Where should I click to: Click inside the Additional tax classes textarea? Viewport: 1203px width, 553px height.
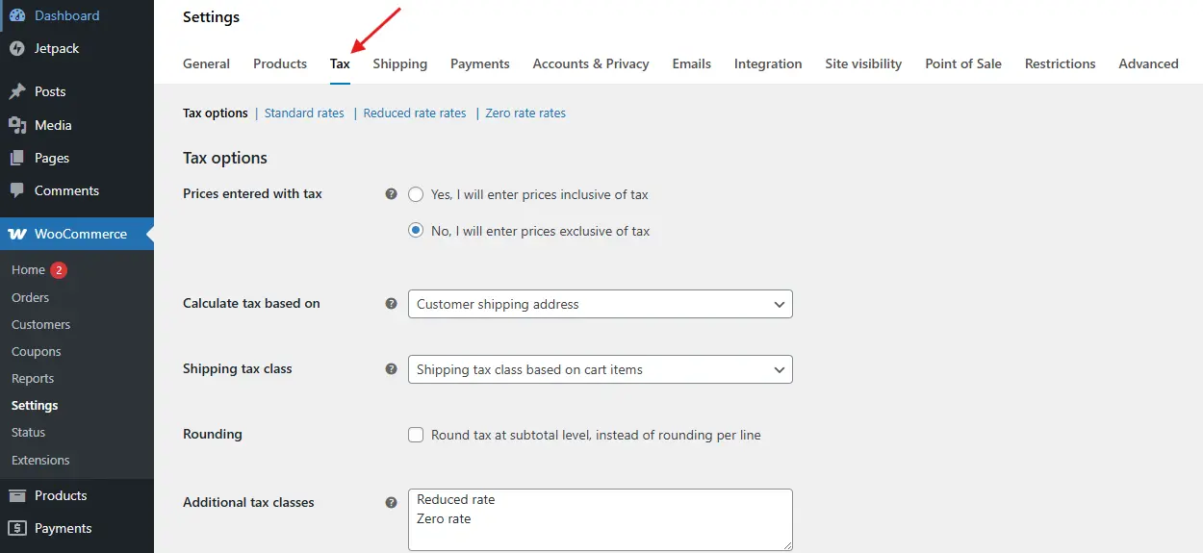601,519
